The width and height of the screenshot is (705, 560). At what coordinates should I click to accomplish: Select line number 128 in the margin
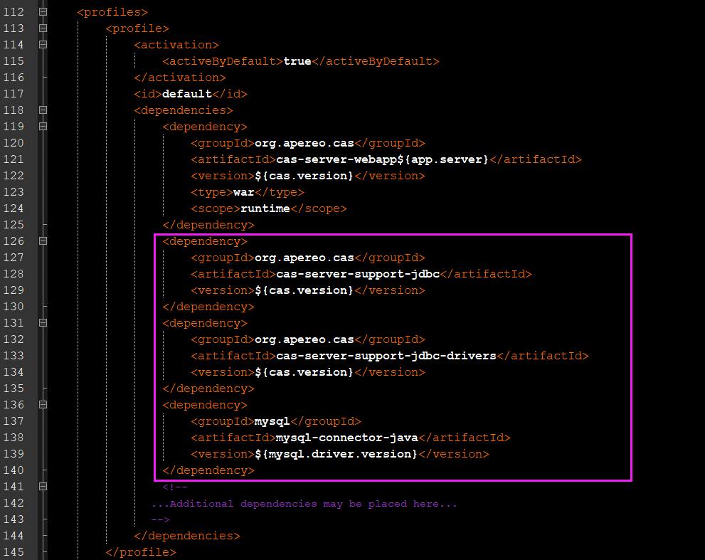14,274
